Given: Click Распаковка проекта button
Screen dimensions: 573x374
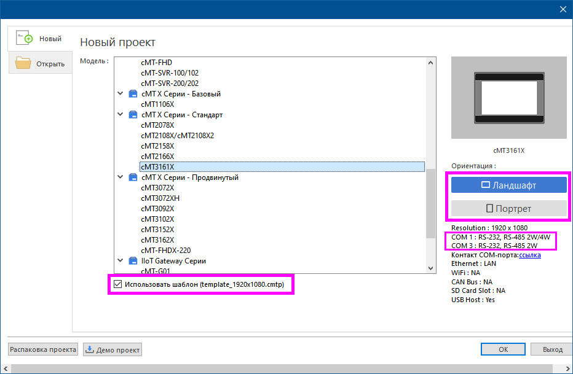Looking at the screenshot, I should point(43,349).
